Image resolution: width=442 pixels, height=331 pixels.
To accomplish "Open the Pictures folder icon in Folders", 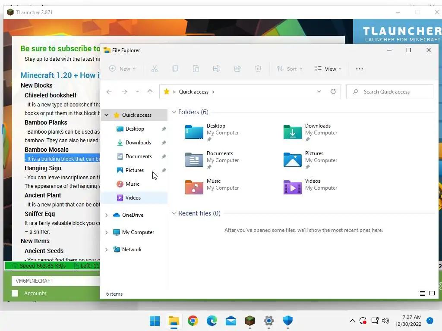I will (x=292, y=159).
